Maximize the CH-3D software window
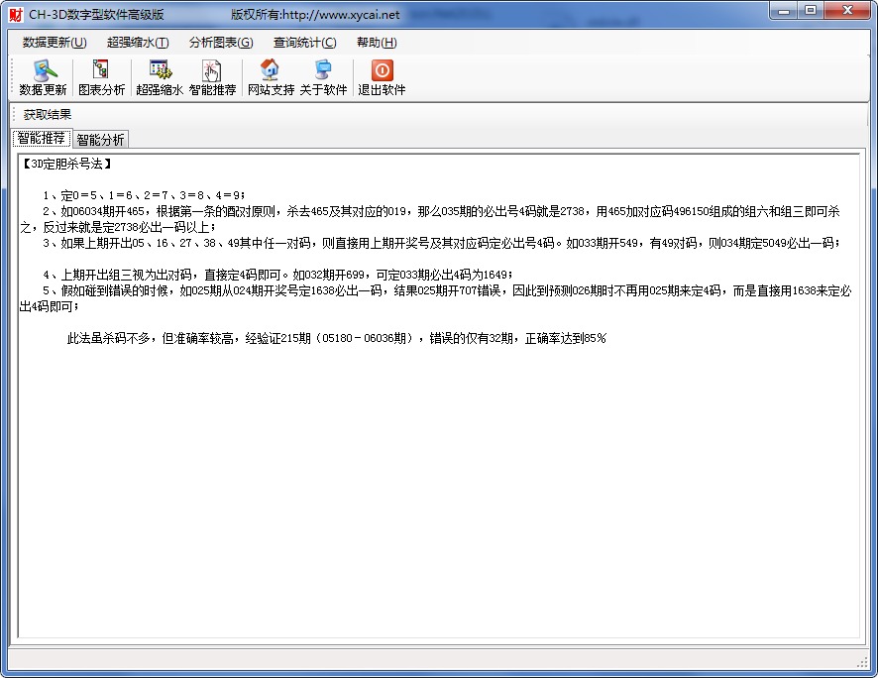878x678 pixels. (811, 11)
